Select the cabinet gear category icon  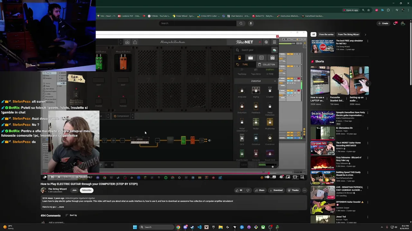(261, 58)
